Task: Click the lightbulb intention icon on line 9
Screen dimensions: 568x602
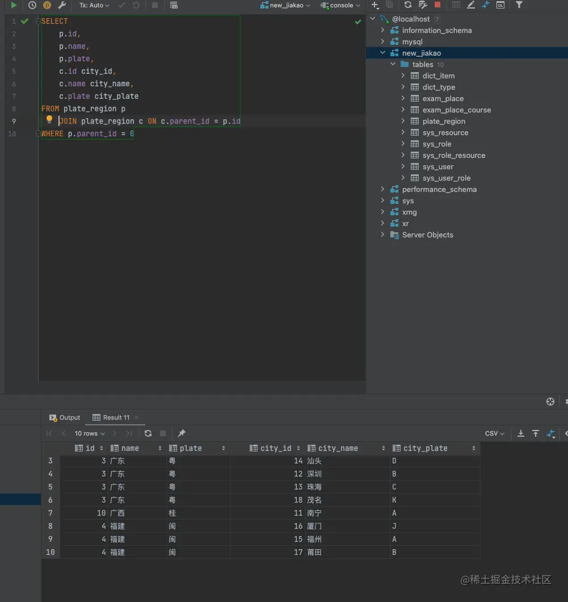Action: pyautogui.click(x=49, y=120)
